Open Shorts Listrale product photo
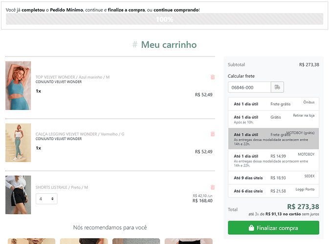This screenshot has width=329, height=244. pos(18,195)
